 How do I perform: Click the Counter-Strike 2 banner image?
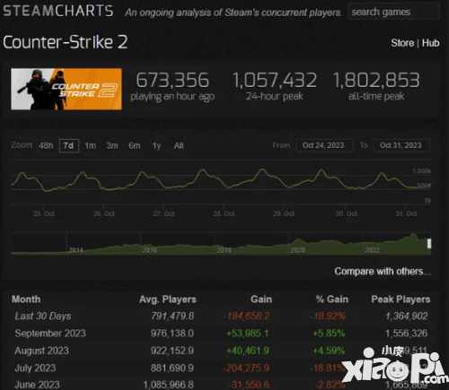(x=66, y=89)
